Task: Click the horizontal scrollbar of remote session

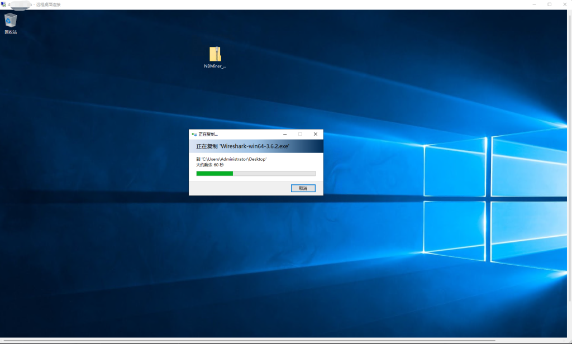Action: pyautogui.click(x=249, y=341)
